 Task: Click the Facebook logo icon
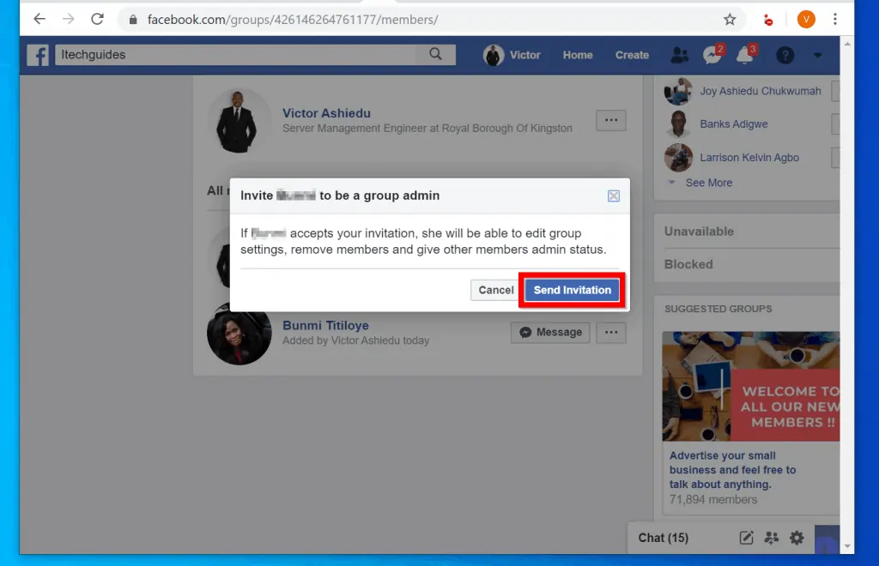click(x=37, y=55)
